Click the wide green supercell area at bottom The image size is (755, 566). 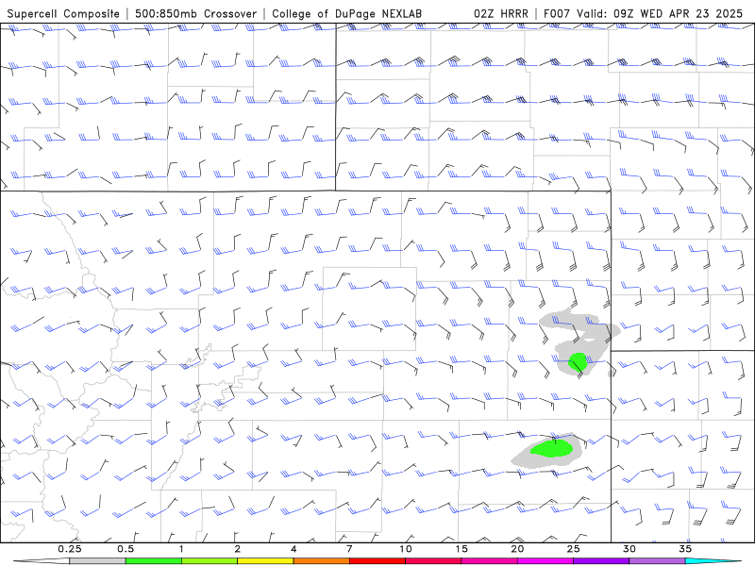552,448
